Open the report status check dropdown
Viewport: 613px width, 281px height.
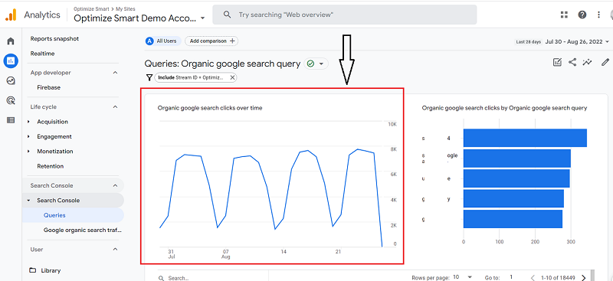pos(316,64)
